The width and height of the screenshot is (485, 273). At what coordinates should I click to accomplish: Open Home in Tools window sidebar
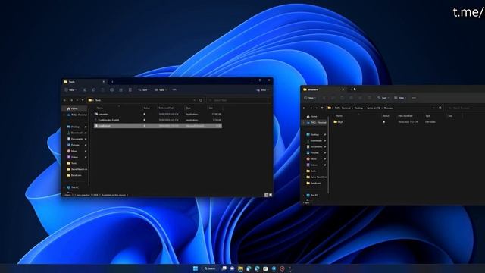click(x=74, y=108)
